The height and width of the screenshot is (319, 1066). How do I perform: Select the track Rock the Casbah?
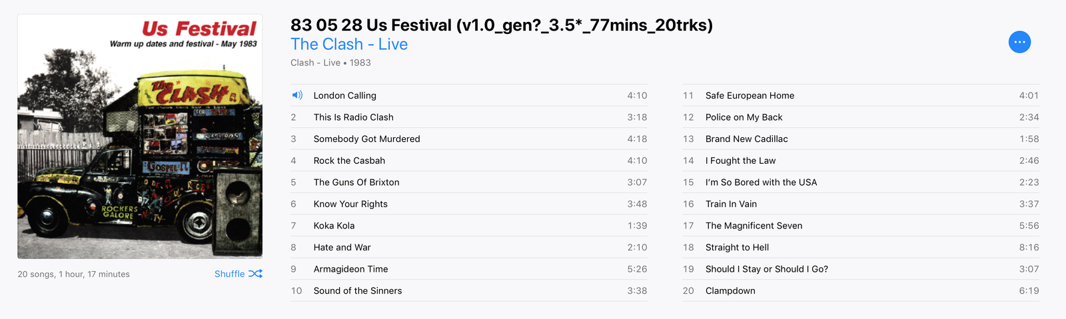[349, 160]
